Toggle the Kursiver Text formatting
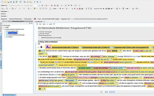The image size is (154, 96). (98, 9)
